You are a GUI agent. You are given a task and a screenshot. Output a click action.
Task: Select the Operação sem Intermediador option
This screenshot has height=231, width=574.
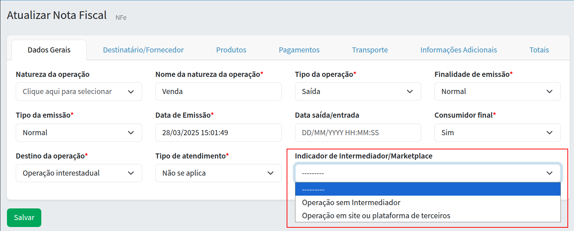(351, 203)
